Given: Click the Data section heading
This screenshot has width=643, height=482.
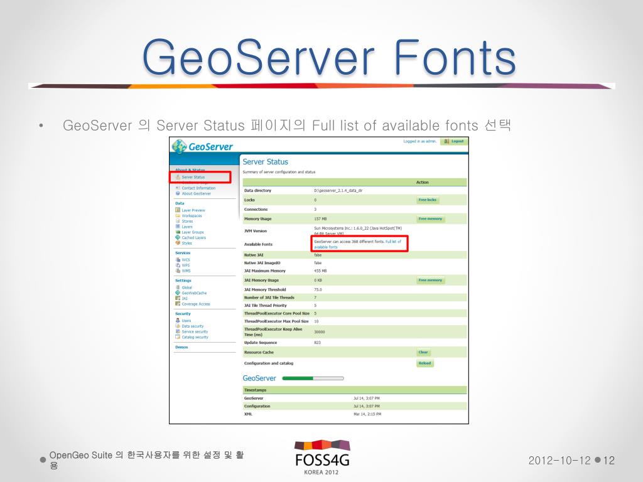Looking at the screenshot, I should coord(180,203).
